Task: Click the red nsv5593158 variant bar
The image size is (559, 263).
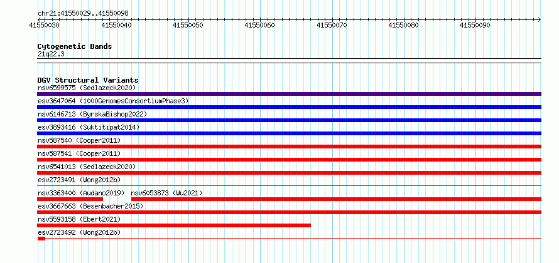Action: (x=174, y=225)
